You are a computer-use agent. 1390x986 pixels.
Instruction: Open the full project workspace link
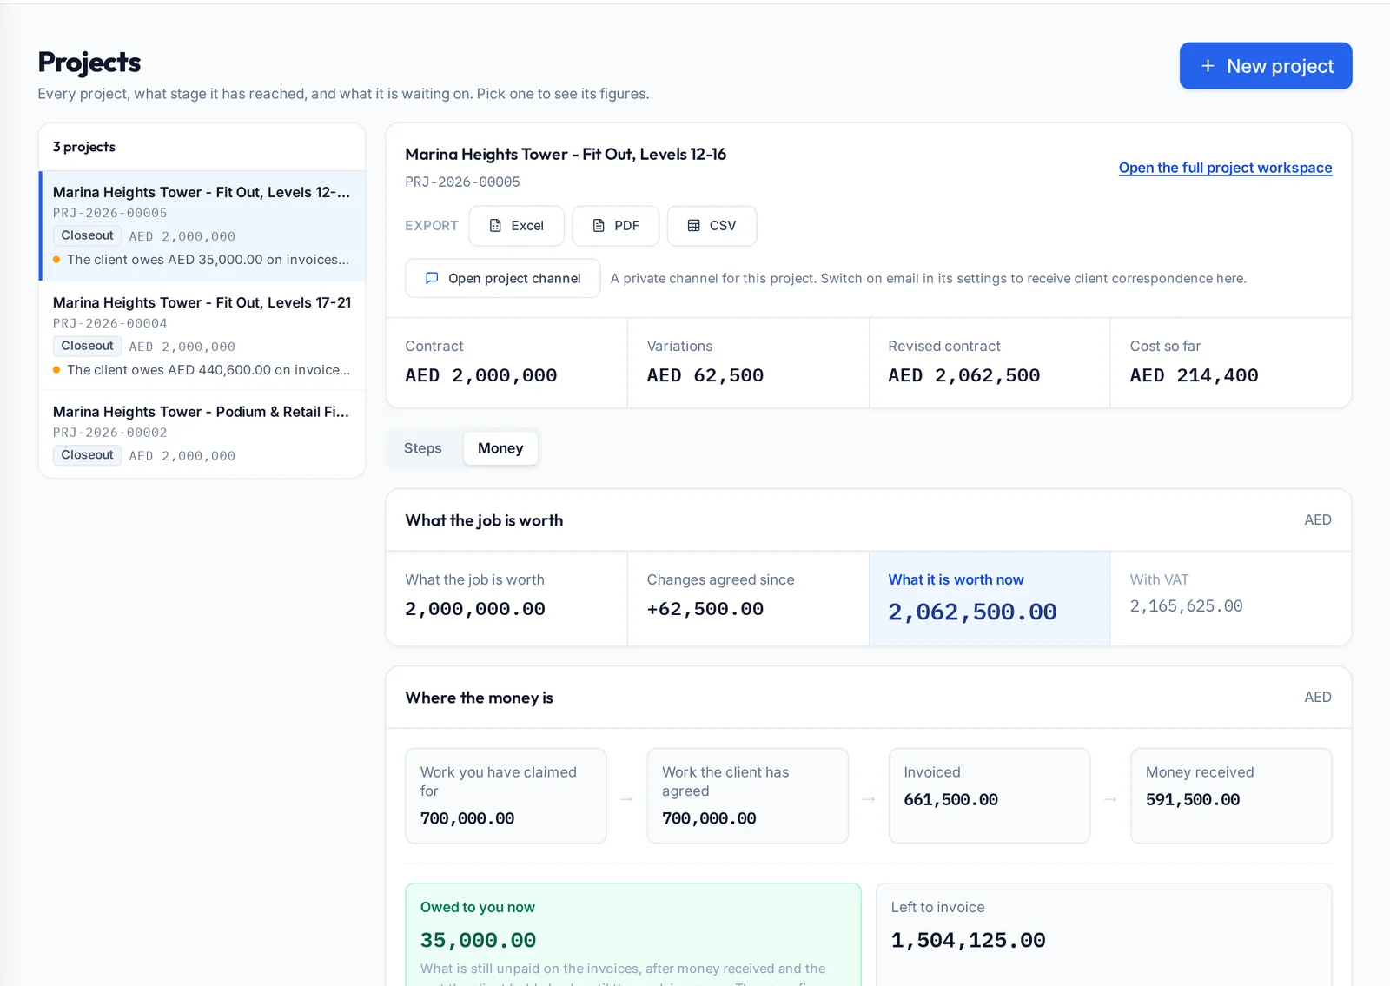pos(1225,168)
